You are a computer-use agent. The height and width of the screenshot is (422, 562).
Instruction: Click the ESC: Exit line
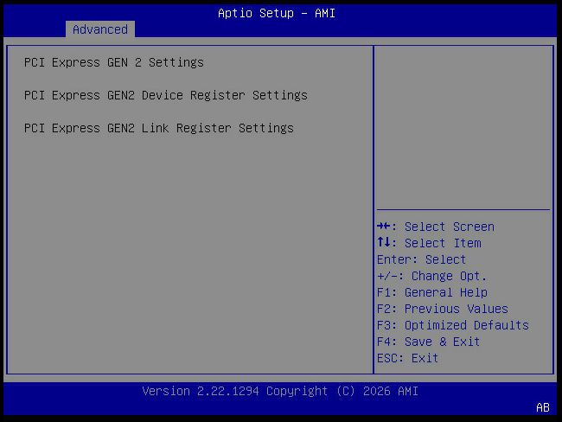[407, 359]
